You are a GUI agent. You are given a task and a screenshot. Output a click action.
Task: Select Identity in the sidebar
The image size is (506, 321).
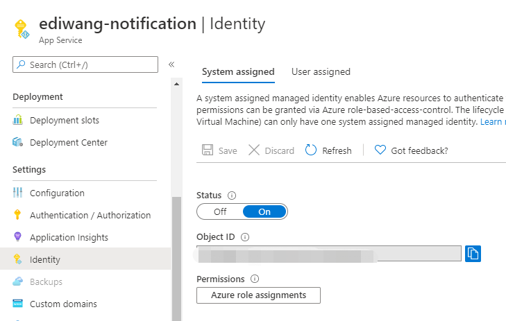click(x=85, y=259)
